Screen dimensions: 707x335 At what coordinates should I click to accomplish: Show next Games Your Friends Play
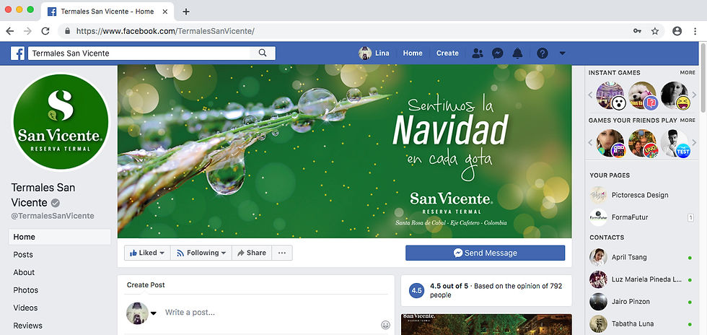(694, 143)
